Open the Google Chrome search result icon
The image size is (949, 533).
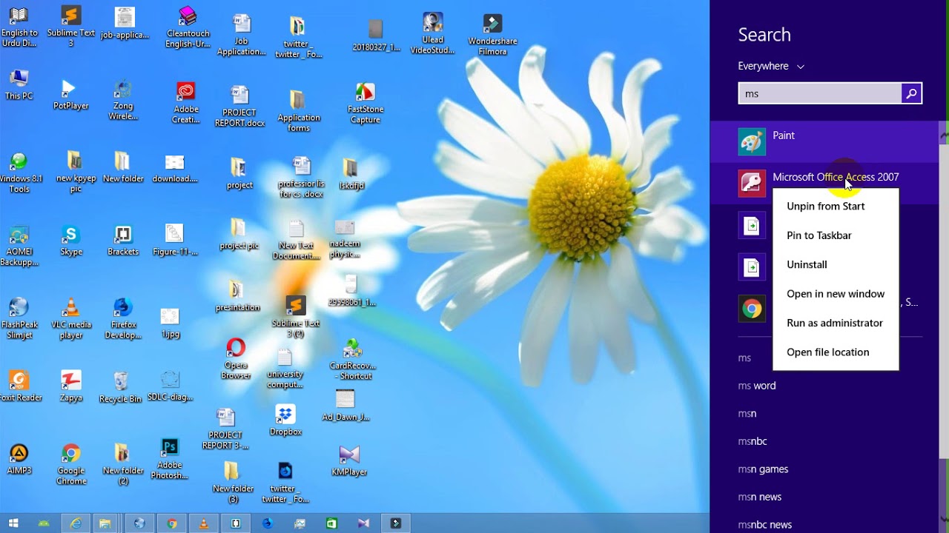(x=752, y=309)
